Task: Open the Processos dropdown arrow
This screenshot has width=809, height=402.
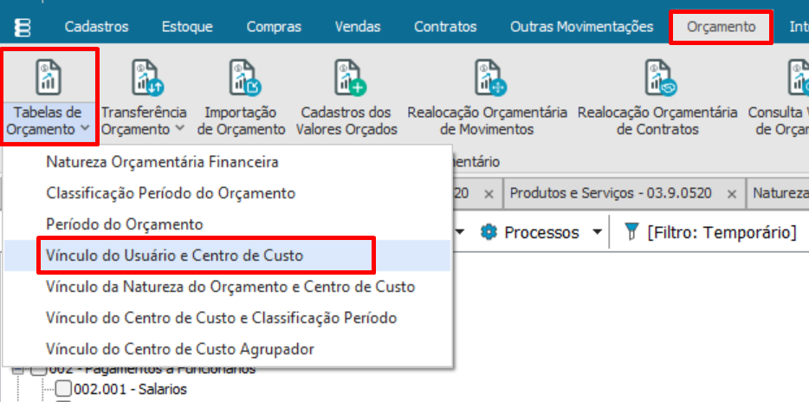Action: point(597,232)
